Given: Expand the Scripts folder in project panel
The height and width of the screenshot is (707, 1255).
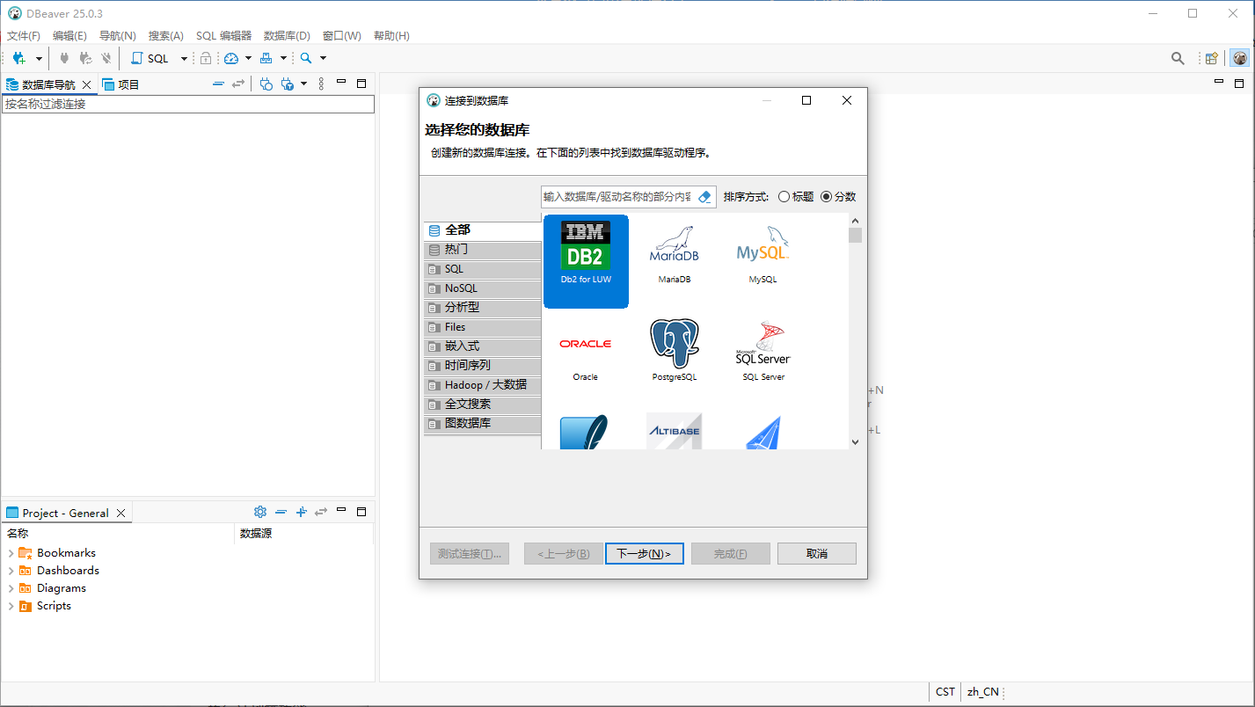Looking at the screenshot, I should click(11, 606).
